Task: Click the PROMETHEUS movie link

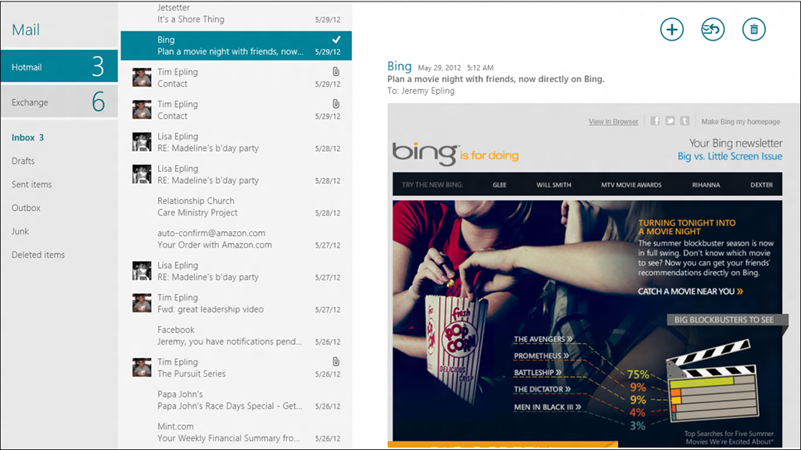Action: pos(541,356)
